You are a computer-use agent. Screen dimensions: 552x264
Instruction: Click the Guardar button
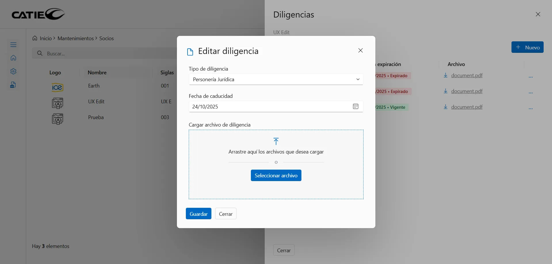198,214
